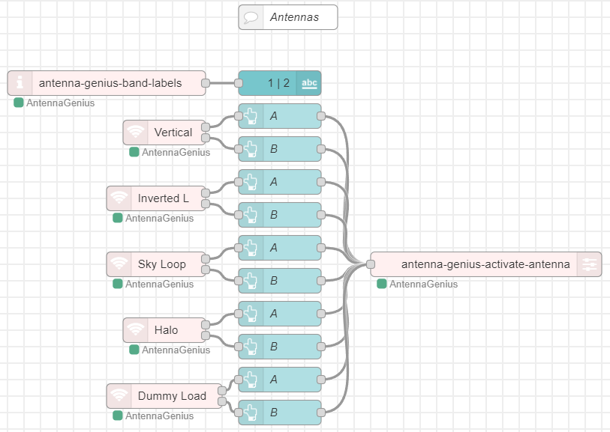Click the info icon on the antenna-genius-band-labels node

(20, 82)
